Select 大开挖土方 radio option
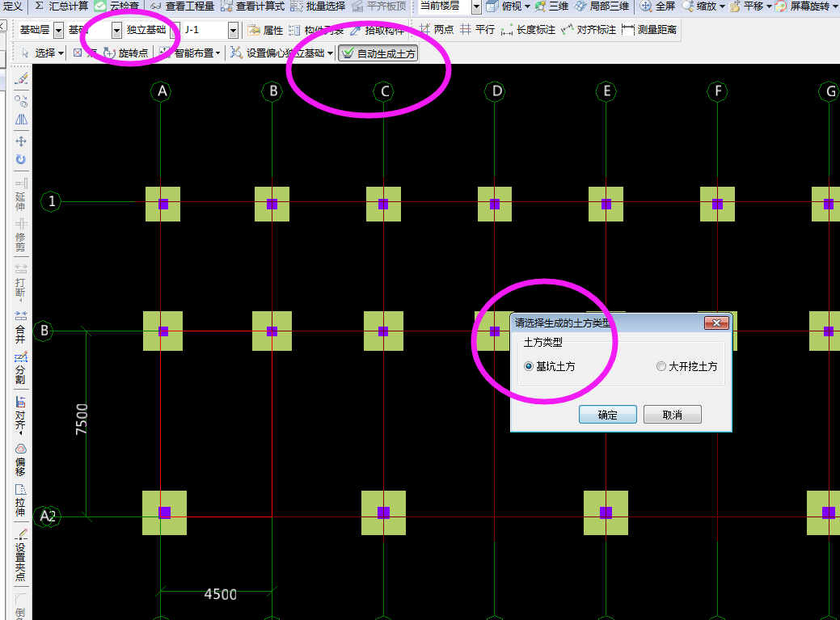 [686, 366]
